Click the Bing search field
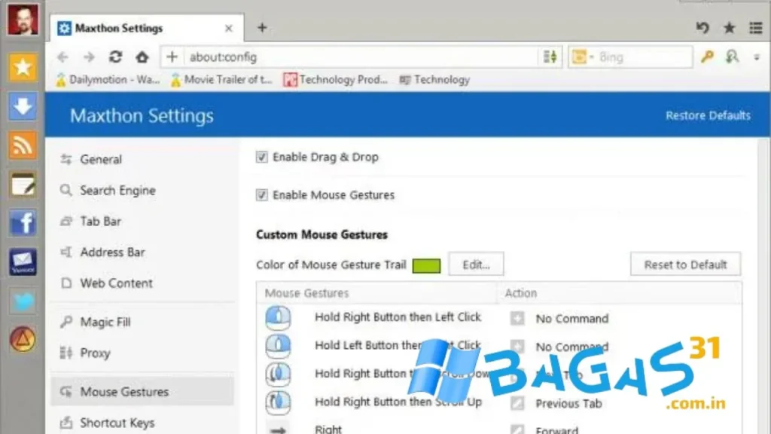This screenshot has width=771, height=434. click(x=645, y=57)
